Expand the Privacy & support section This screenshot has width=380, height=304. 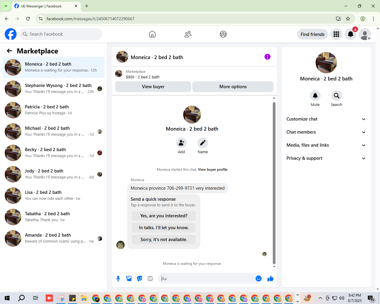click(326, 158)
